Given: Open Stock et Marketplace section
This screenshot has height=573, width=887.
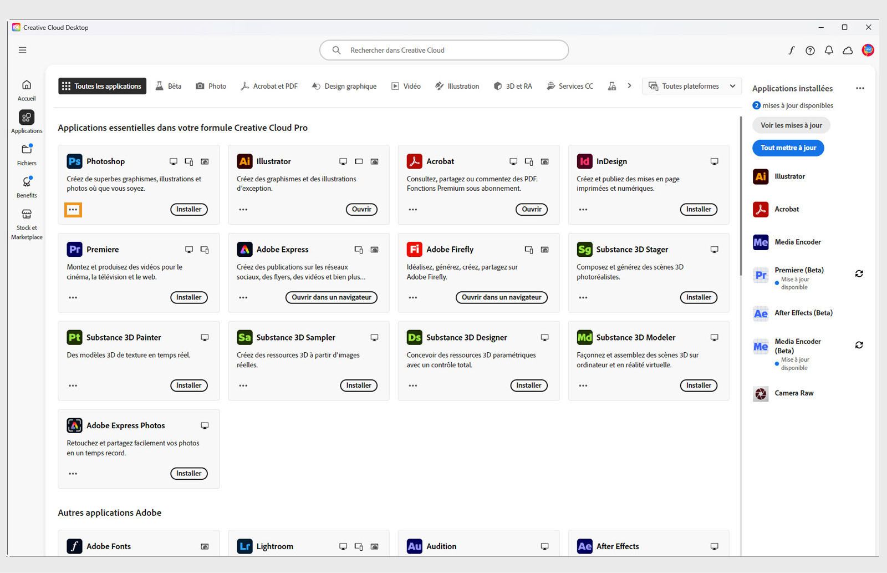Looking at the screenshot, I should click(x=27, y=223).
